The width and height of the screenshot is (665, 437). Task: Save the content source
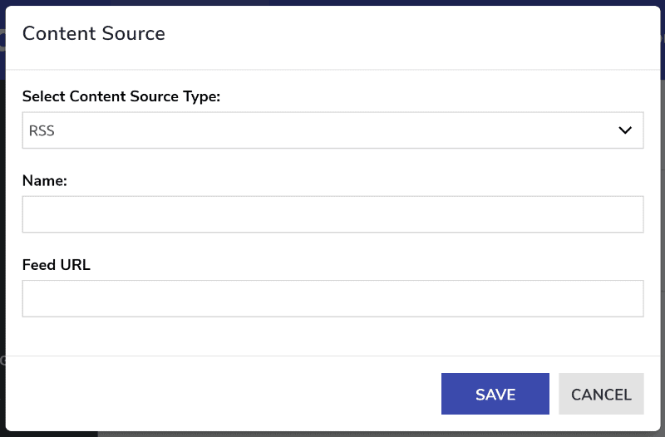[x=495, y=394]
